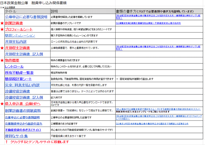Select the 不動産投資に使えるサイト集です cell
The image size is (205, 145).
(83, 136)
